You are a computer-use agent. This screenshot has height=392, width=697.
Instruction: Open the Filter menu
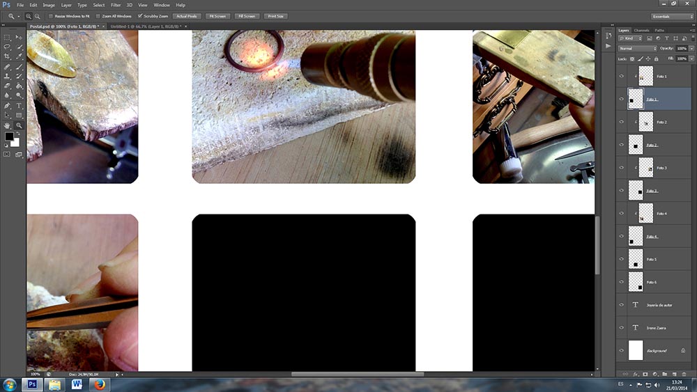coord(116,5)
